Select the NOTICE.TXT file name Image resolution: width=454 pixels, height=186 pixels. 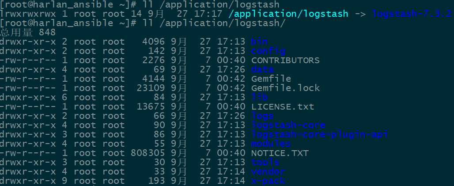280,153
